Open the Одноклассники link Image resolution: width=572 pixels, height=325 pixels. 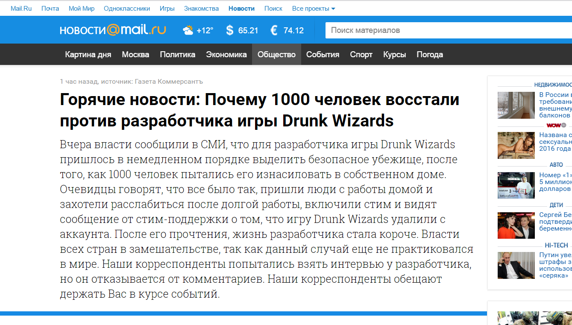click(x=127, y=9)
